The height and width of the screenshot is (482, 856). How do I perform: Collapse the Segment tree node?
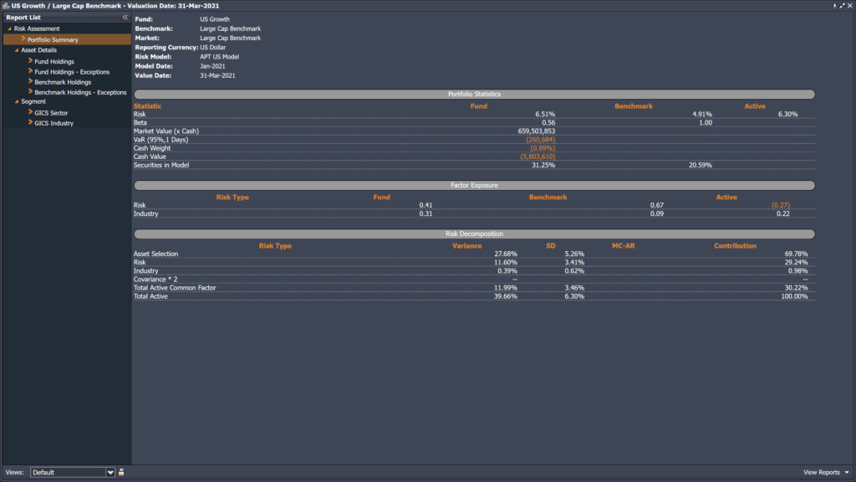click(x=16, y=102)
